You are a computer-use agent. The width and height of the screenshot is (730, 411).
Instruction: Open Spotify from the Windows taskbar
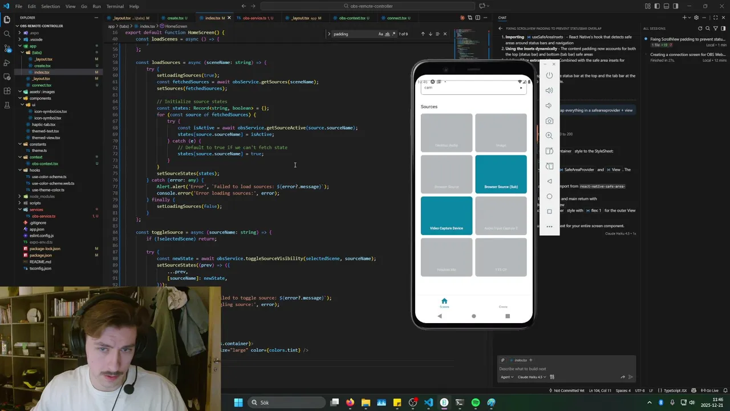coord(476,402)
